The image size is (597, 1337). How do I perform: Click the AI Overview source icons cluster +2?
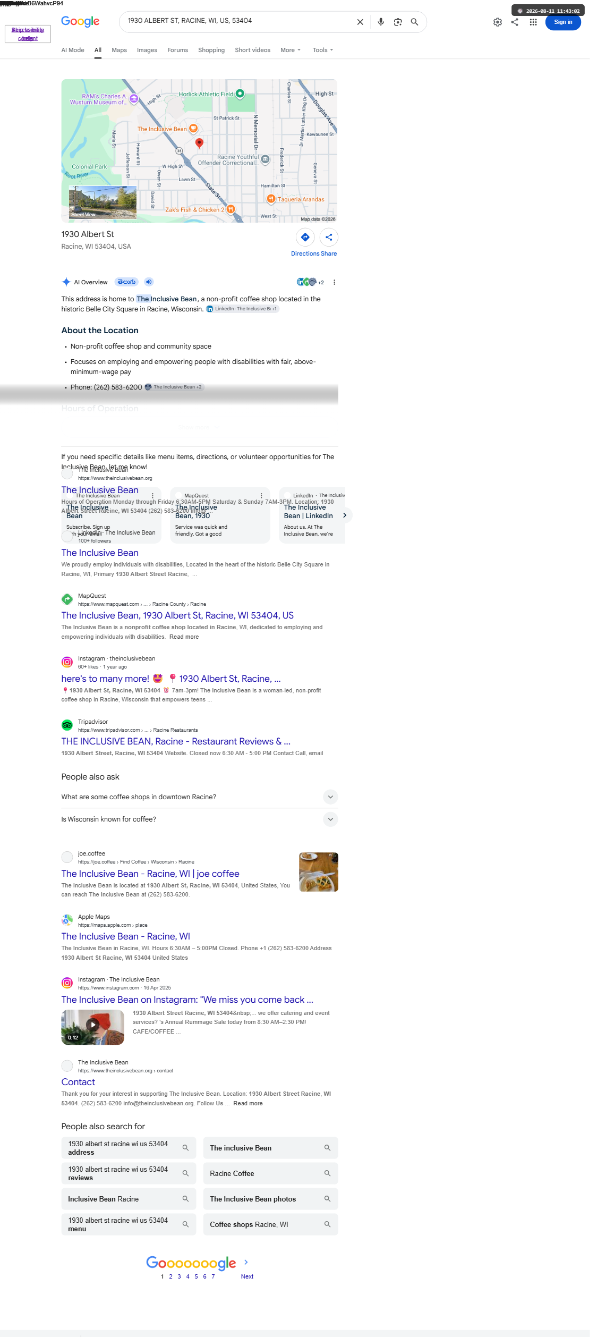coord(311,282)
